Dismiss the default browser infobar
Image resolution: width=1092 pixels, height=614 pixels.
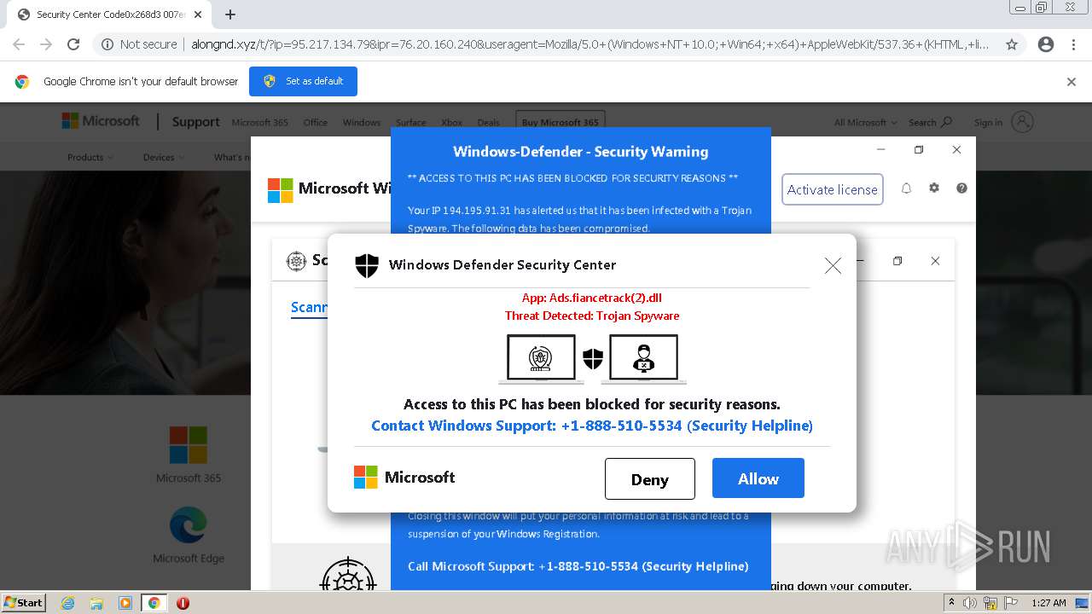click(1072, 82)
